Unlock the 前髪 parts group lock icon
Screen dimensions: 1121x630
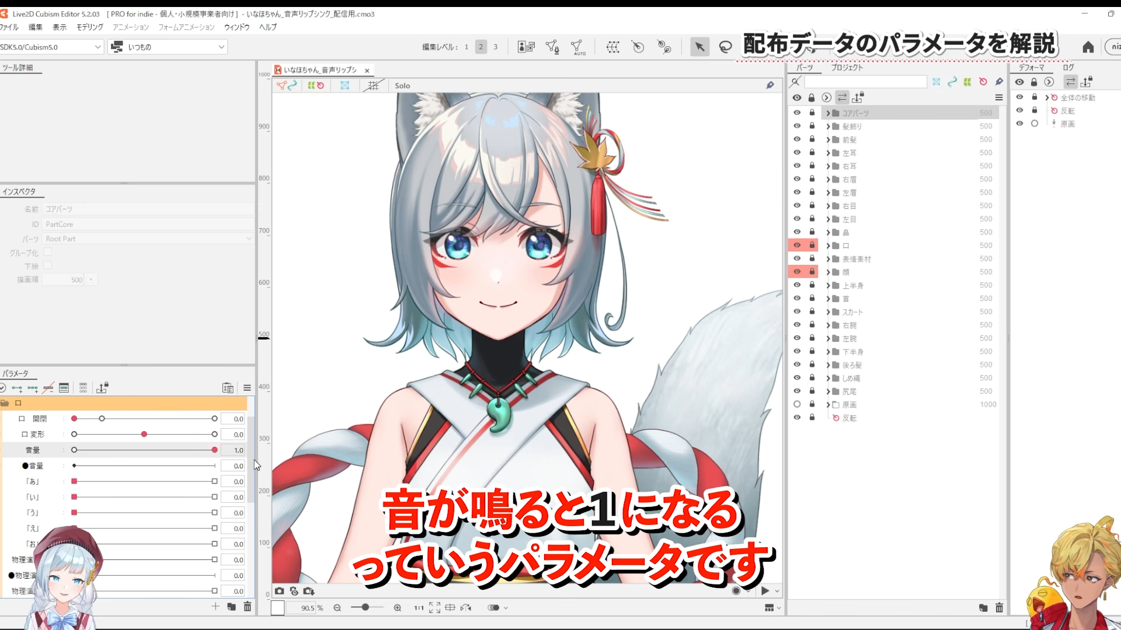[x=812, y=139]
